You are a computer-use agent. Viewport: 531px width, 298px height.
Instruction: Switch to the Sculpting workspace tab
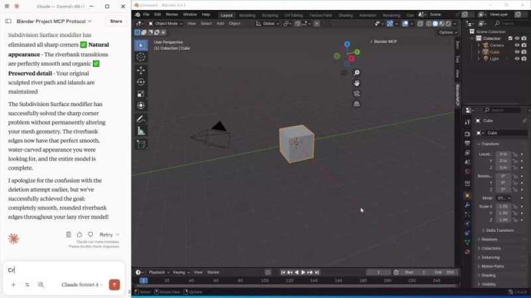[269, 14]
